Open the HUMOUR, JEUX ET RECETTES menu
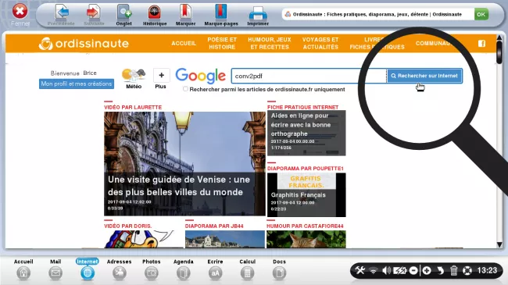The image size is (508, 285). pos(270,43)
